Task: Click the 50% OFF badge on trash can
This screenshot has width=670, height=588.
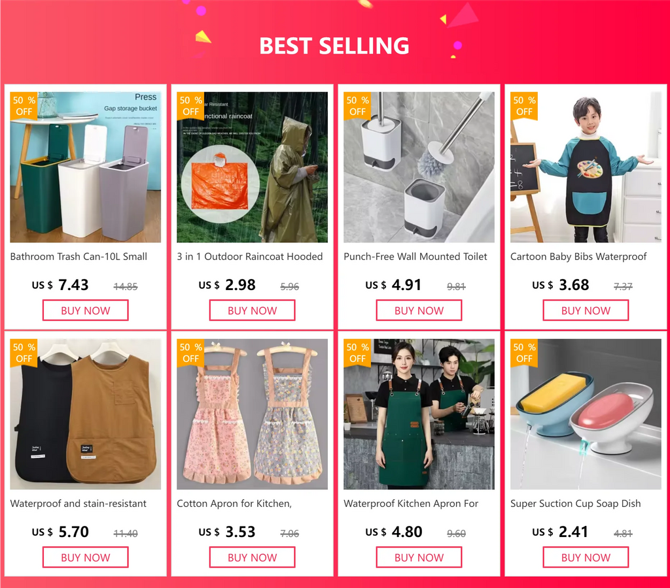Action: [24, 106]
